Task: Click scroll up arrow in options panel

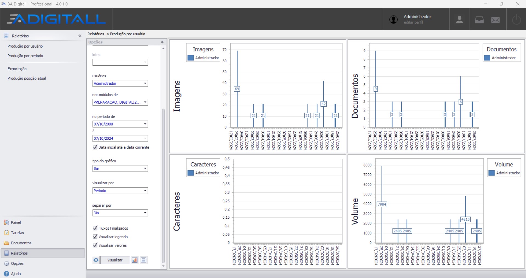Action: (163, 48)
